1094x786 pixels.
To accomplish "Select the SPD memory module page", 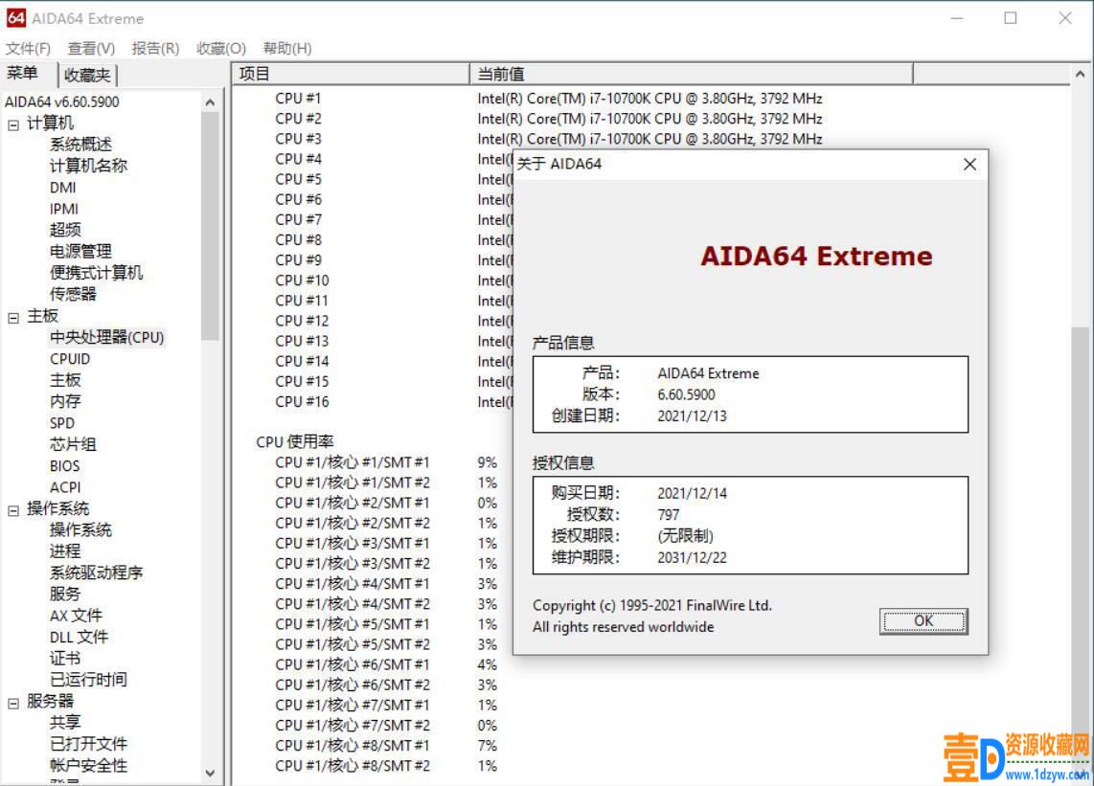I will (61, 422).
